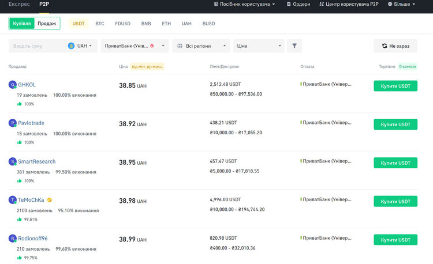
Task: Click SmartResearch thumbs-up rating icon
Action: tap(19, 181)
